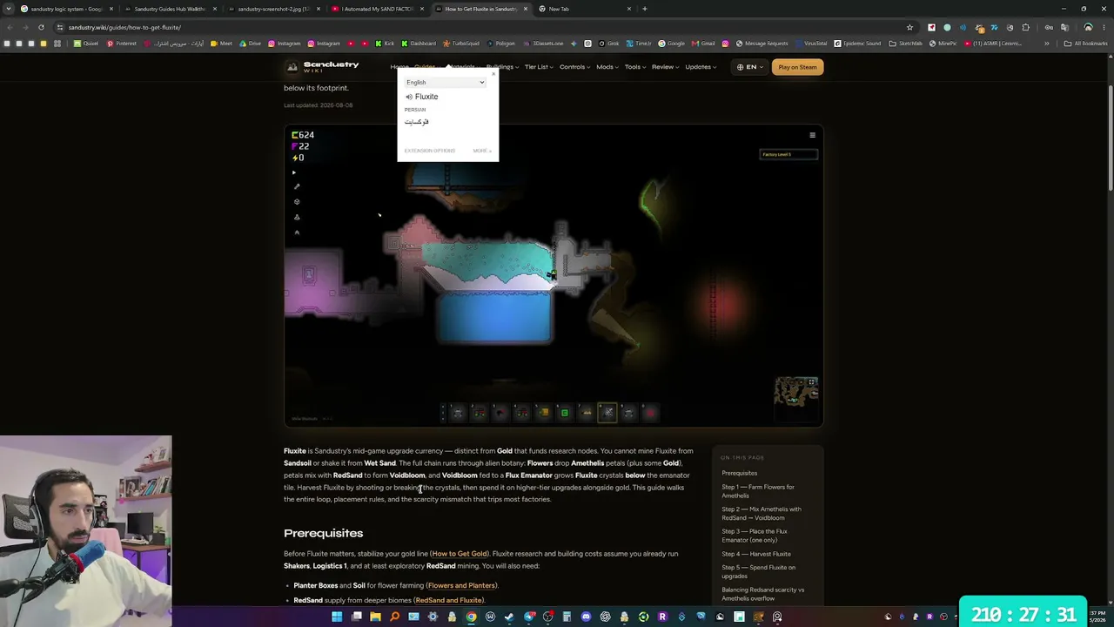Open the How to Get Gold link

click(x=460, y=554)
